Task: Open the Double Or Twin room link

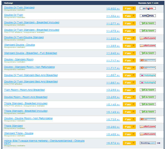Action: [14, 15]
